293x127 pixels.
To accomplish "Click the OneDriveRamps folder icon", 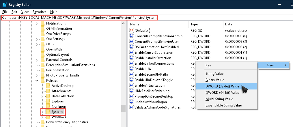I will click(43, 34).
